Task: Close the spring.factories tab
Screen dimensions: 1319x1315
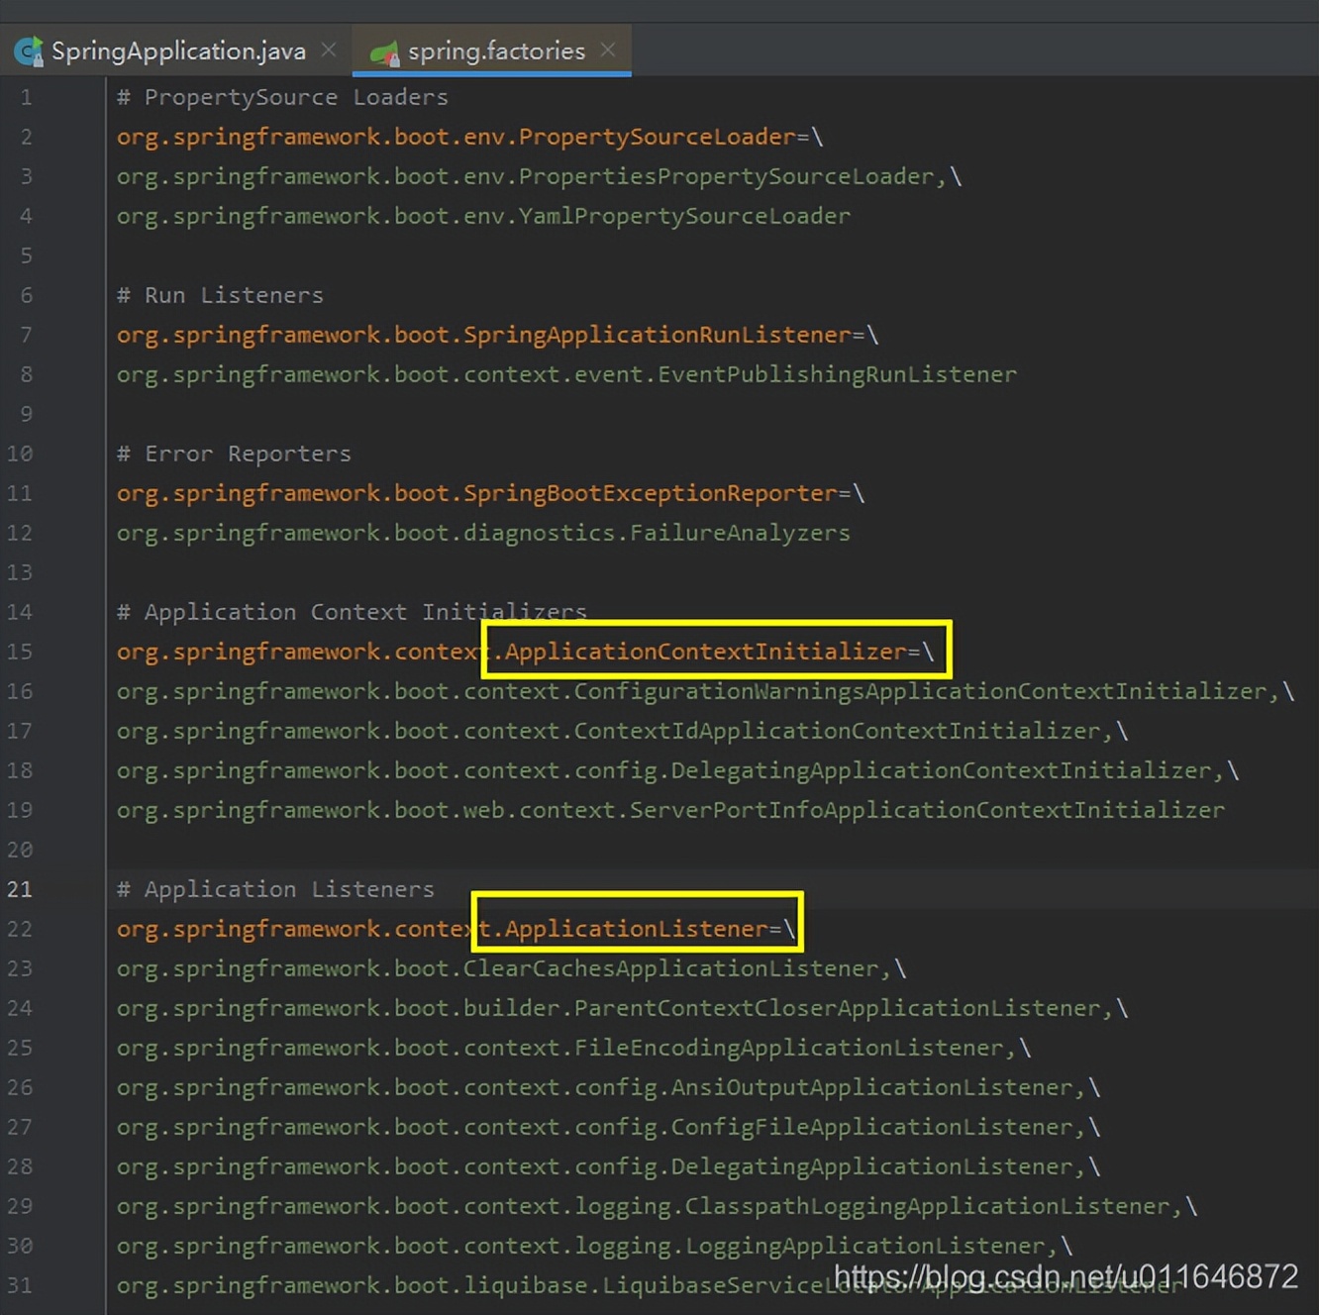Action: tap(608, 50)
